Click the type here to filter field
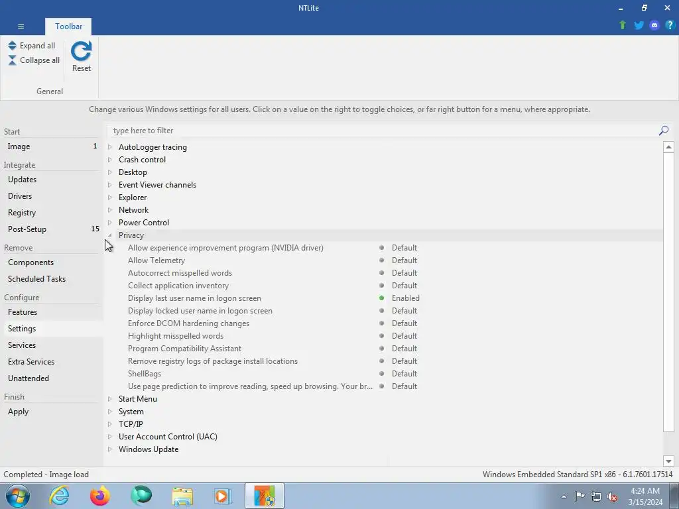Image resolution: width=679 pixels, height=509 pixels. [383, 131]
